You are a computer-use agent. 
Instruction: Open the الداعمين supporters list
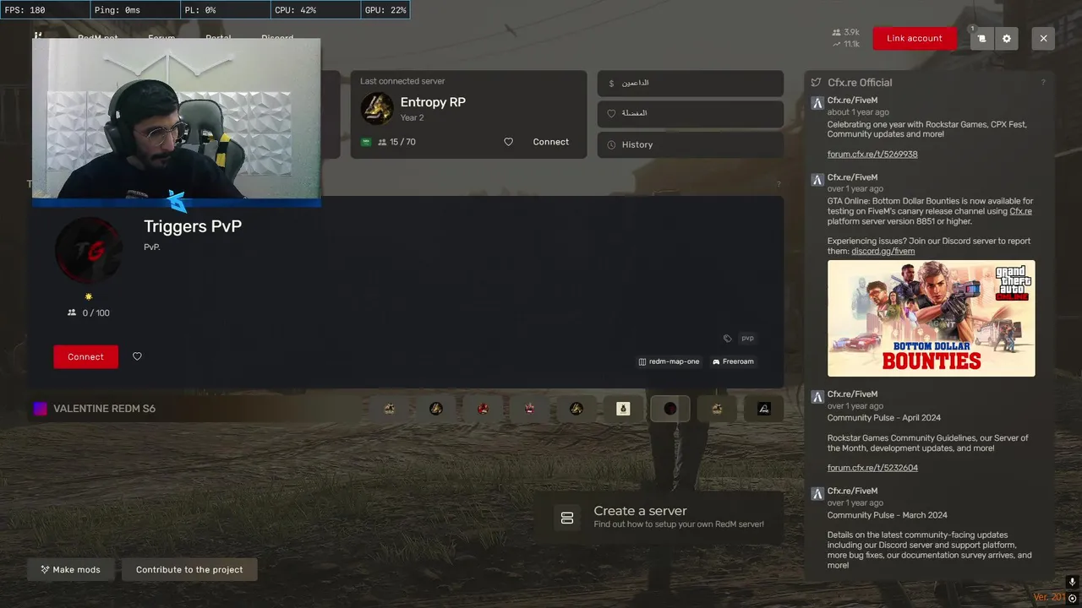[x=691, y=84]
